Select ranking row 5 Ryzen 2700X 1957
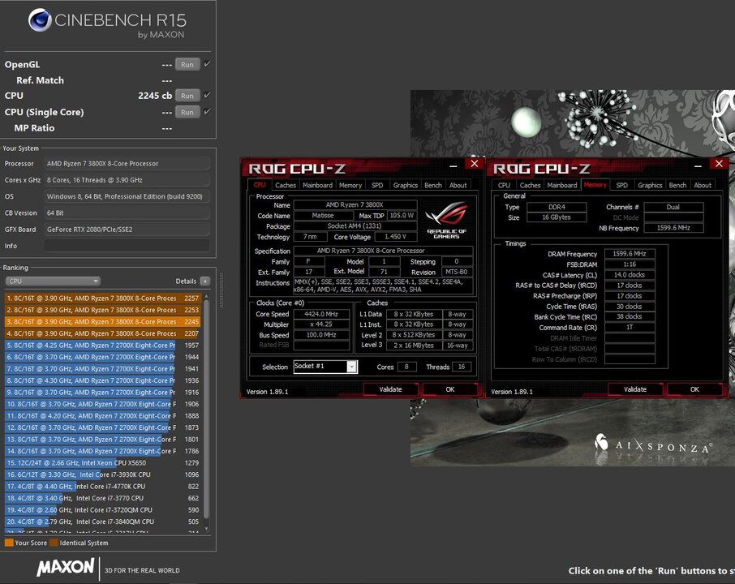Image resolution: width=735 pixels, height=584 pixels. [103, 345]
